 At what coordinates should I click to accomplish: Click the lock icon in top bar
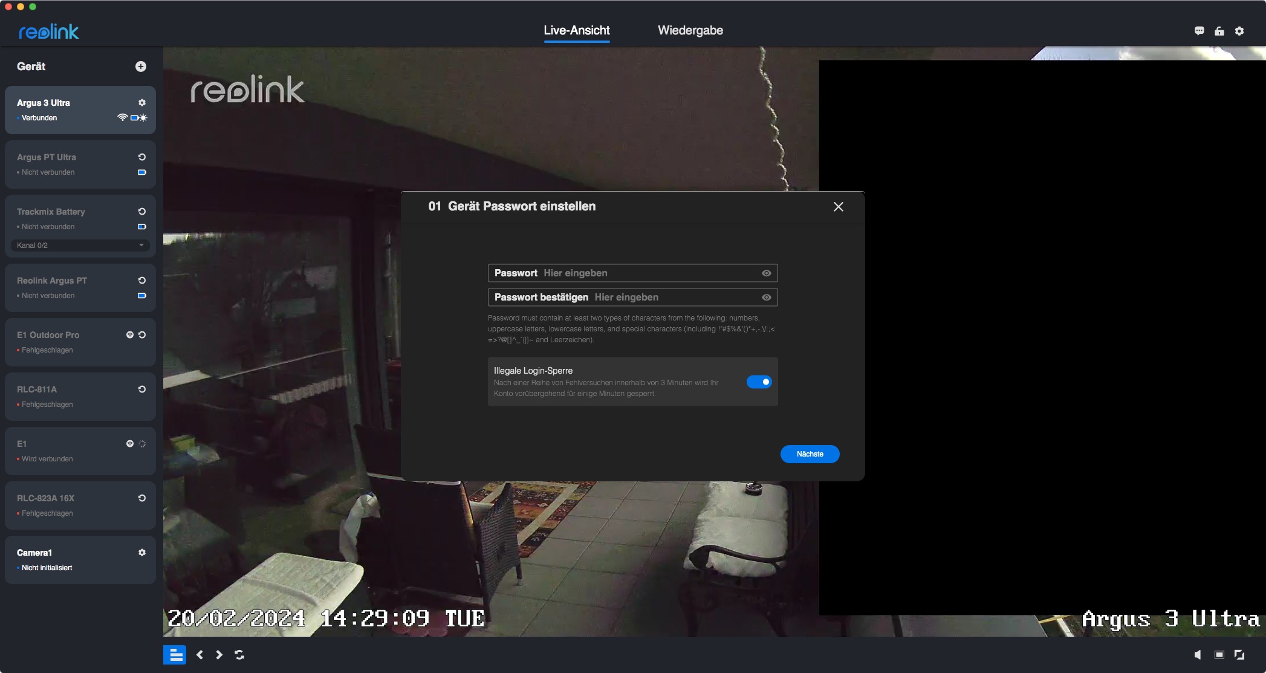(x=1219, y=31)
